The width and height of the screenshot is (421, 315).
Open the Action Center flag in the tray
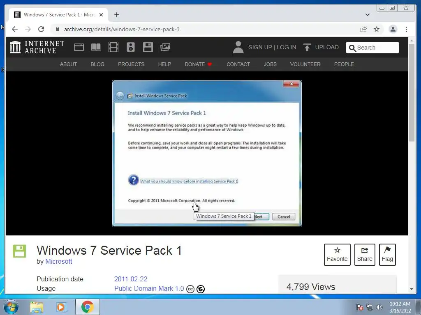pyautogui.click(x=360, y=307)
